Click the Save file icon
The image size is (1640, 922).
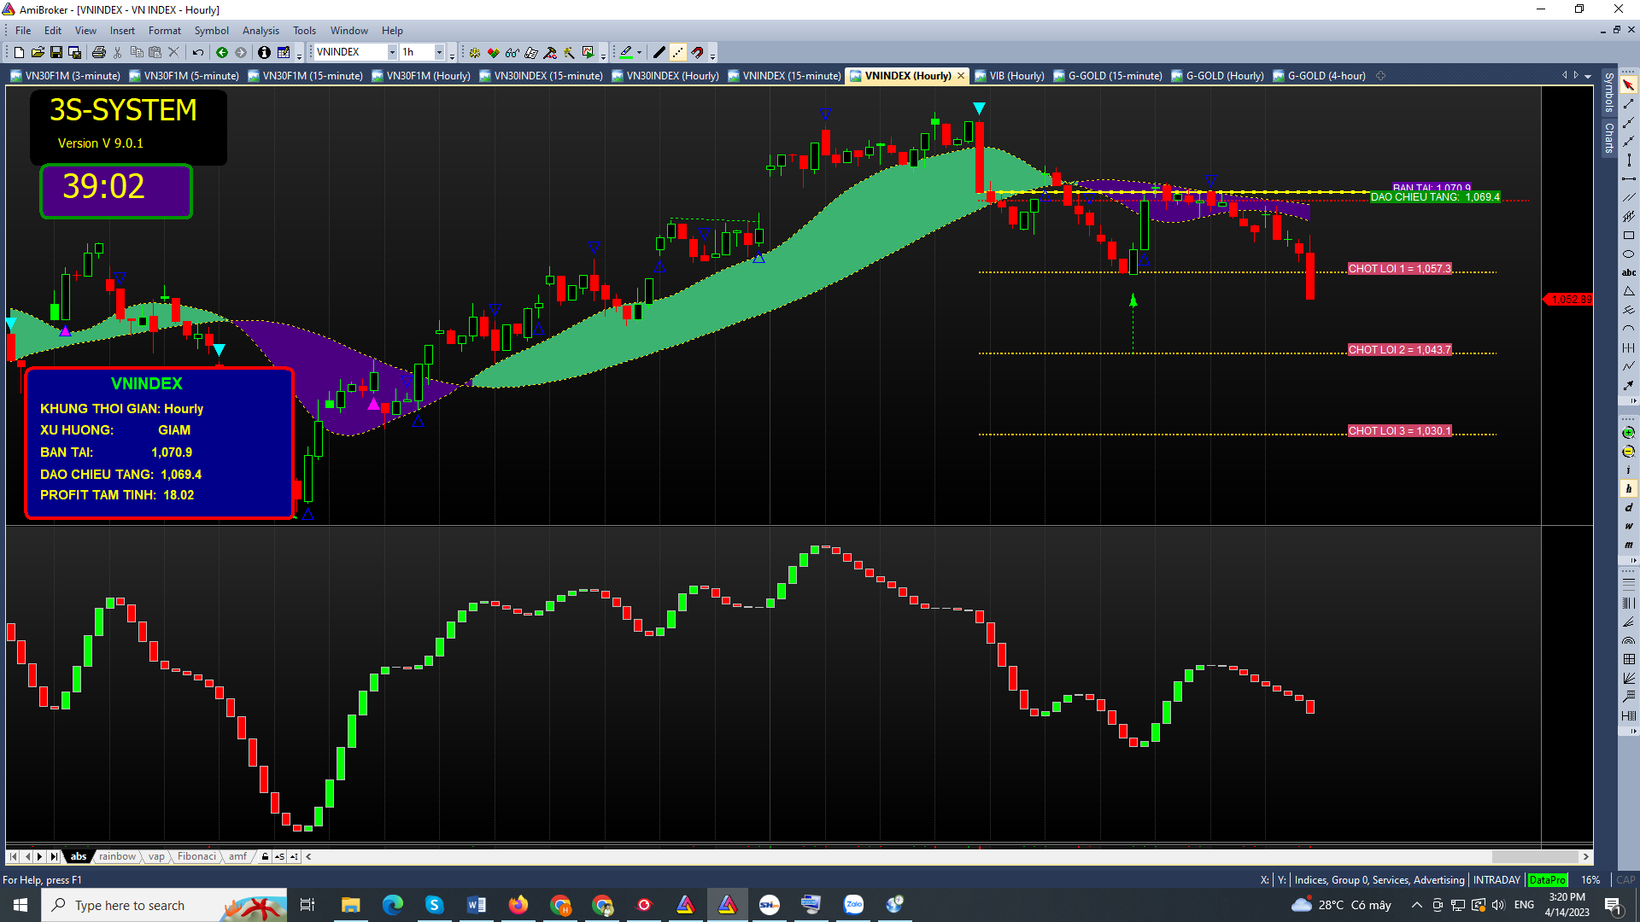click(x=56, y=53)
